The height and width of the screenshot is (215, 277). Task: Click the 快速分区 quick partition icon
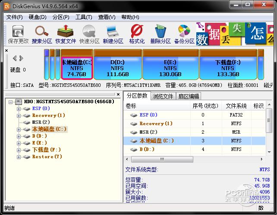89,34
